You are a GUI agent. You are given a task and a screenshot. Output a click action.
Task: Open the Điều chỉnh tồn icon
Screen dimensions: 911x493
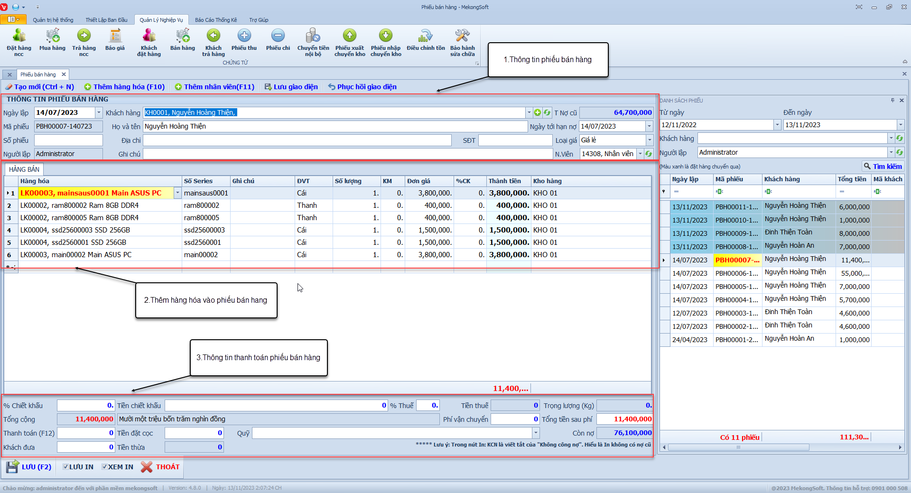(426, 36)
